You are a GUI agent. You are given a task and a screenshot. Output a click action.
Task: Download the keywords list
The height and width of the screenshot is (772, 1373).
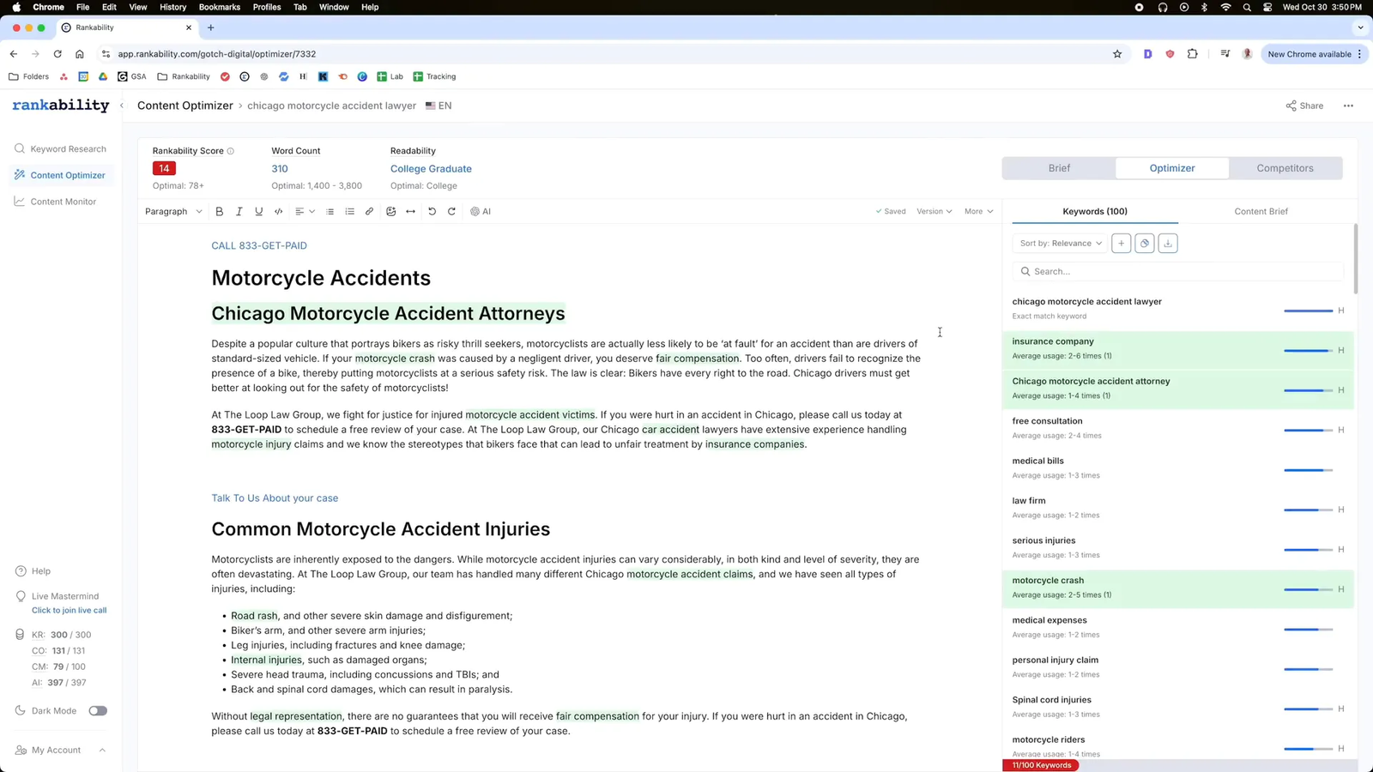[1168, 244]
